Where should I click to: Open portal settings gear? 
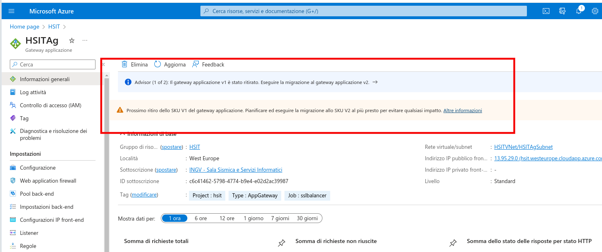[x=595, y=11]
